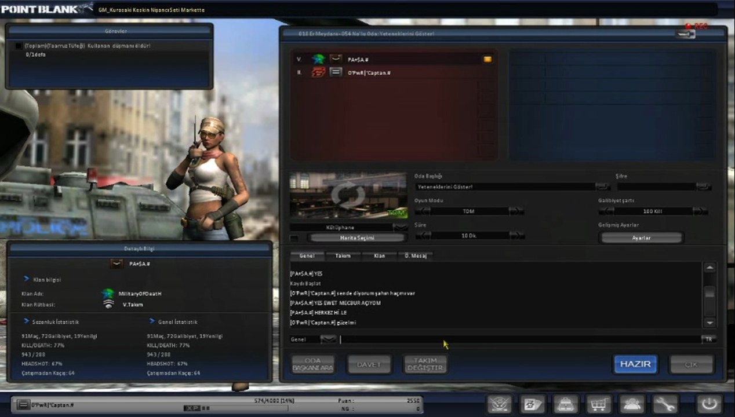Click the 100 Kill victory condition value
The image size is (735, 417).
pyautogui.click(x=653, y=211)
